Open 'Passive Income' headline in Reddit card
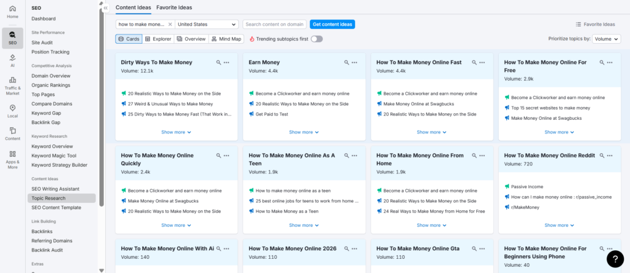630x273 pixels. [527, 187]
